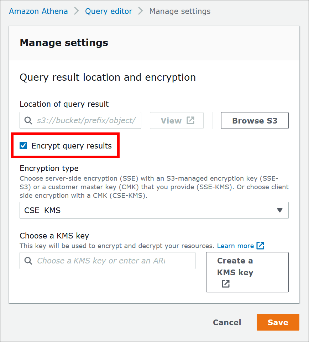Click the external-link icon beside Learn more
Viewport: 309px width, 342px height.
[x=260, y=246]
